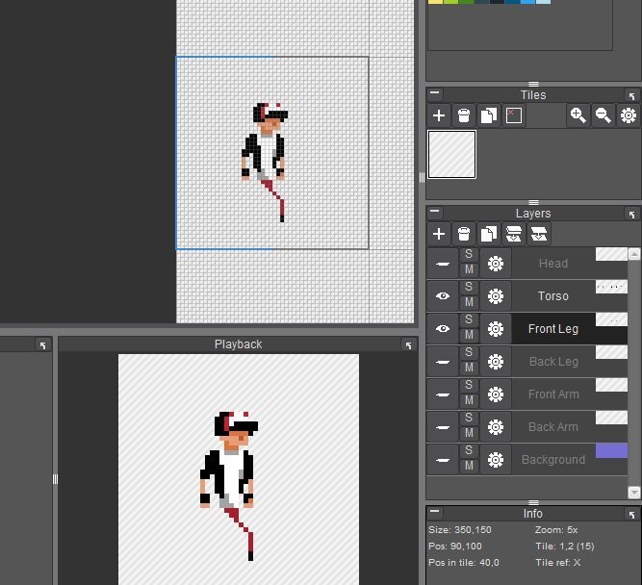This screenshot has height=585, width=642.
Task: Click the sprite's red leg in Playback preview
Action: pos(243,530)
